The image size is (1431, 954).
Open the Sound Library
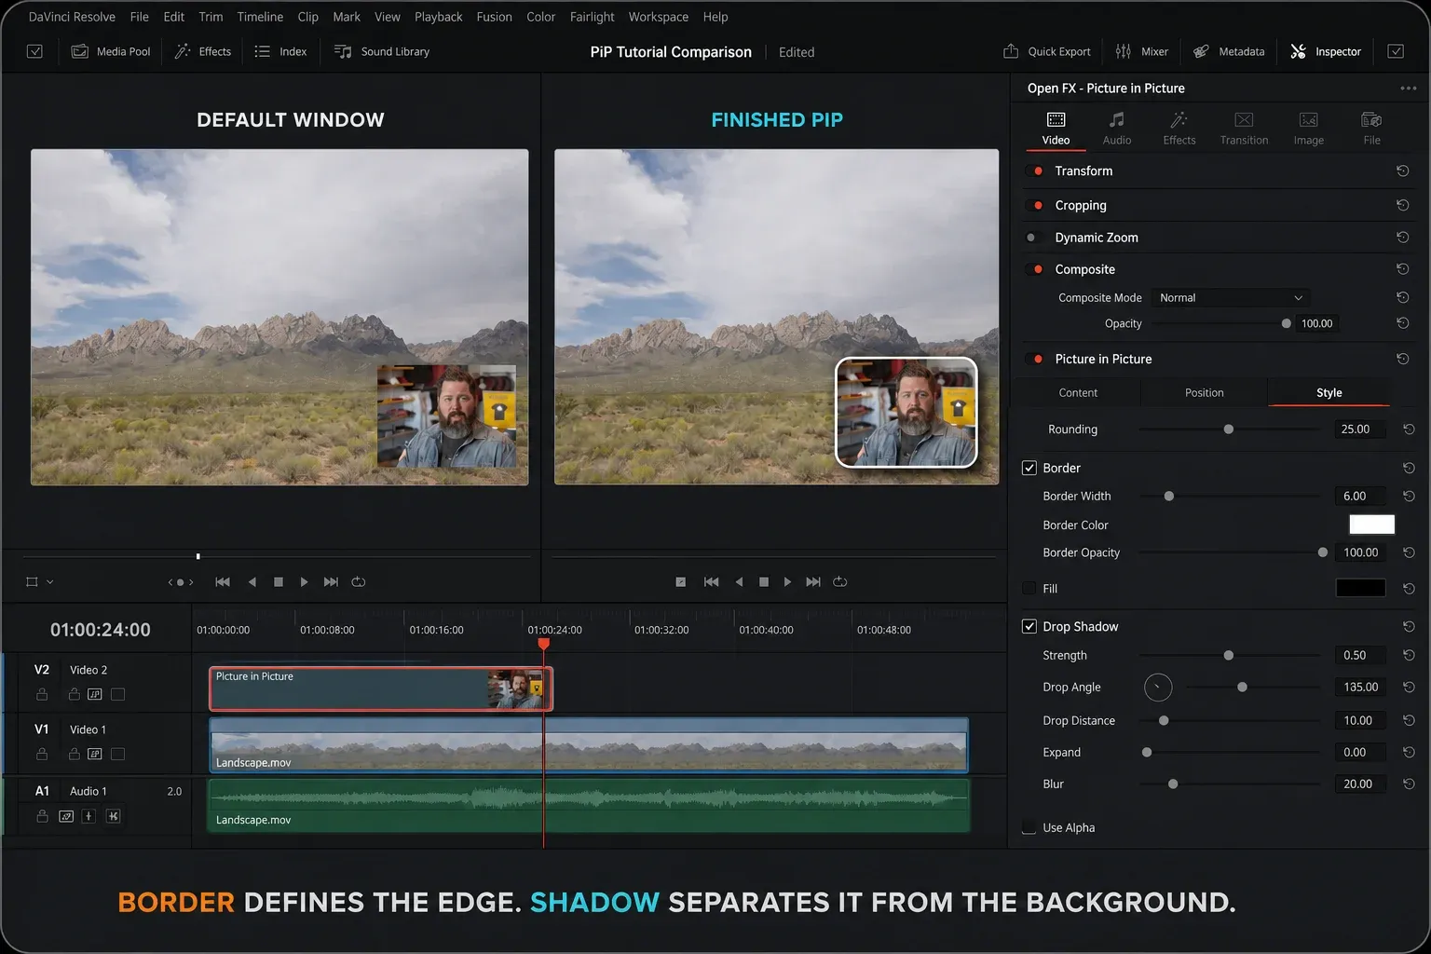(x=382, y=51)
